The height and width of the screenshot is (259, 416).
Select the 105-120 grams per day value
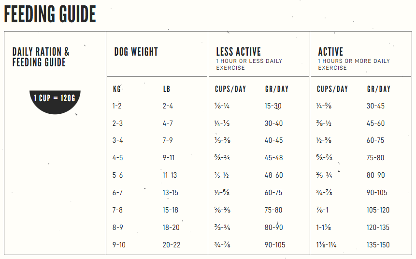pos(378,210)
